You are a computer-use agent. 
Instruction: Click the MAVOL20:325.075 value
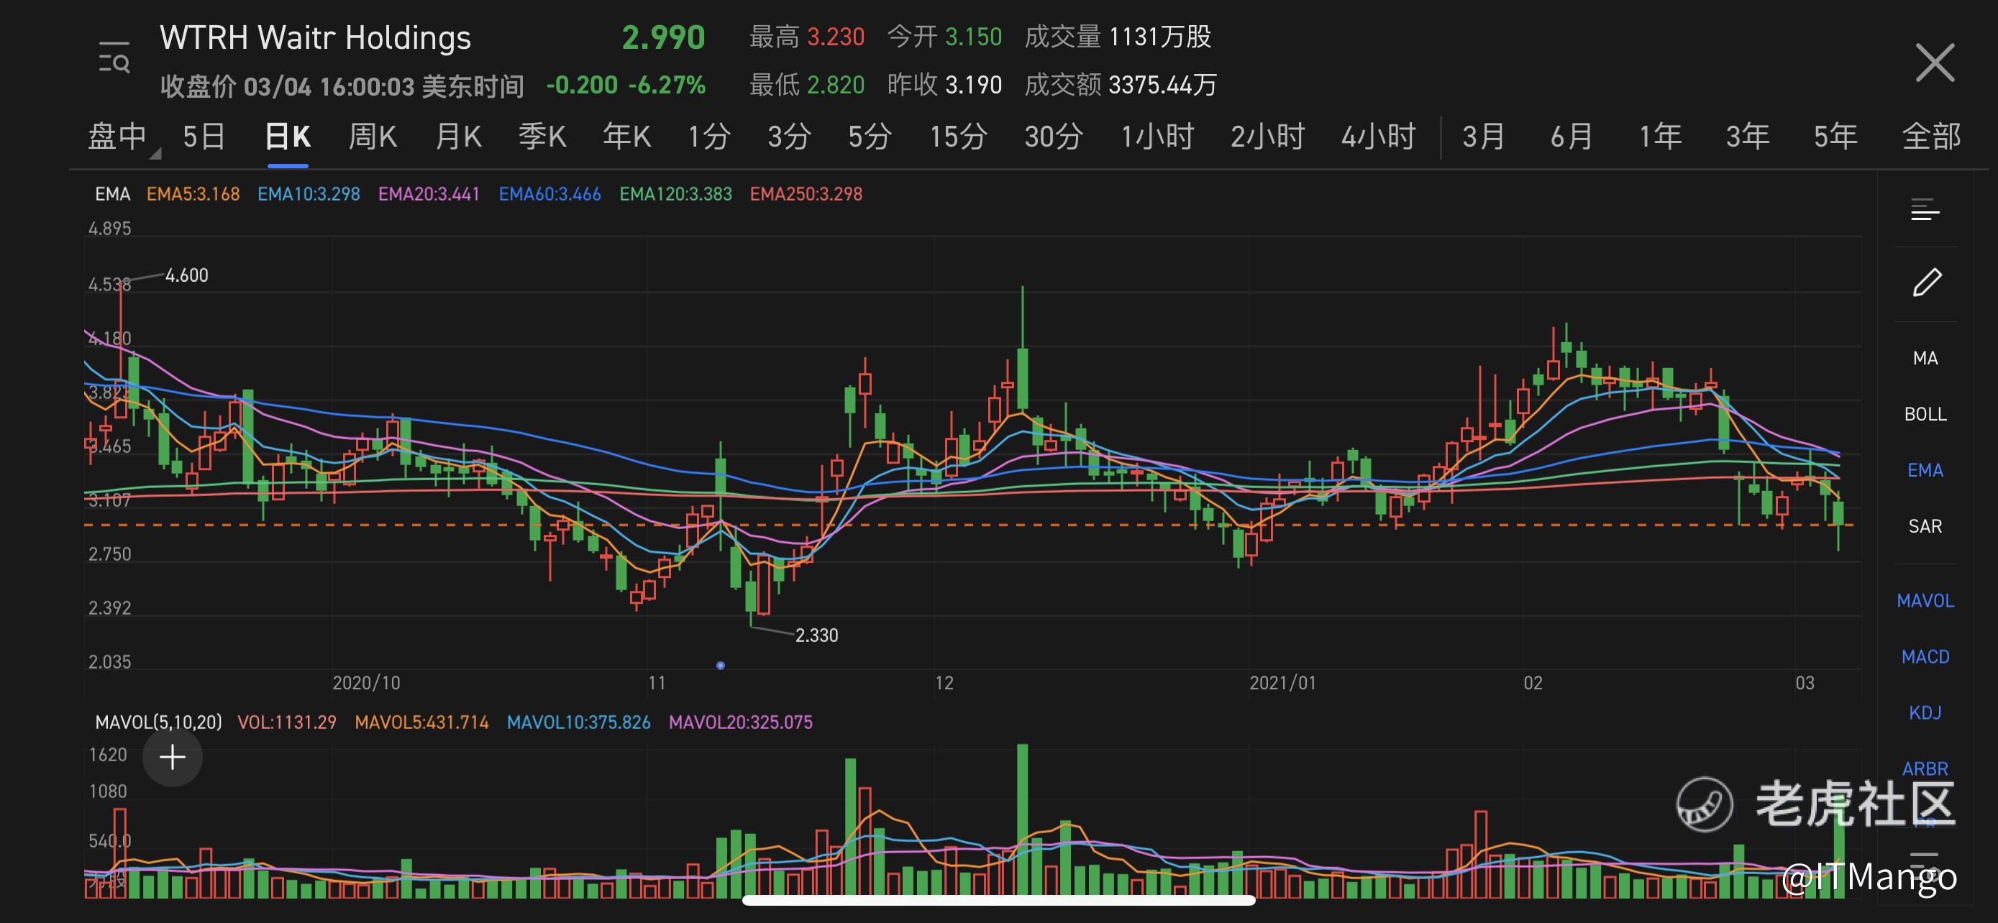pos(741,722)
